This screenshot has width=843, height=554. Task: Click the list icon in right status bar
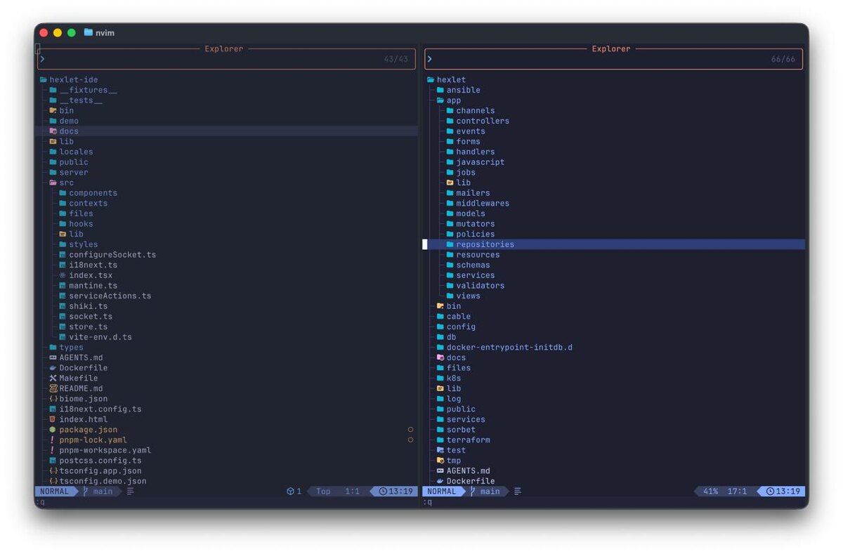[x=518, y=492]
